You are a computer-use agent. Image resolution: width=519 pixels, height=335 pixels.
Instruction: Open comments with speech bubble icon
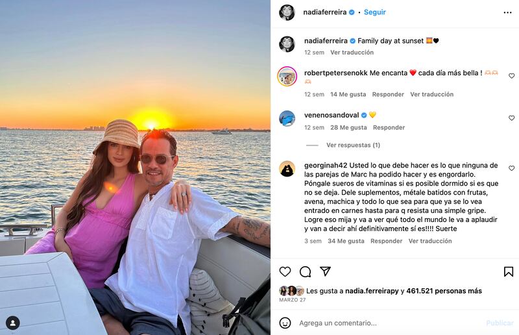(x=305, y=272)
